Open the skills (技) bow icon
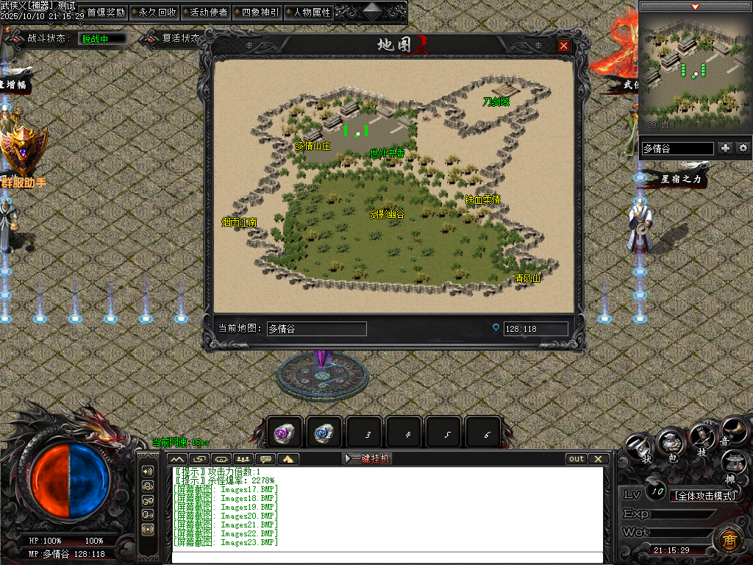Screen dimensions: 753x565 (702, 438)
